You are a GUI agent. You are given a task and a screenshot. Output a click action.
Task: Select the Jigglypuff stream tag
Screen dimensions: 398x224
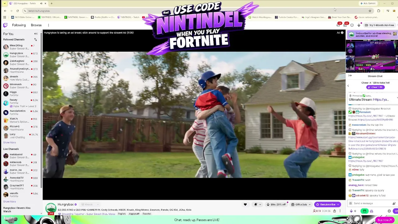(x=134, y=214)
